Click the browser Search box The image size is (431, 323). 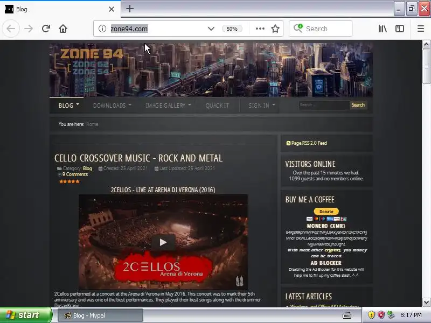[x=321, y=29]
